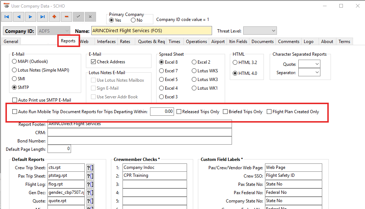Jump to the last record
The width and height of the screenshot is (365, 209).
tap(43, 17)
